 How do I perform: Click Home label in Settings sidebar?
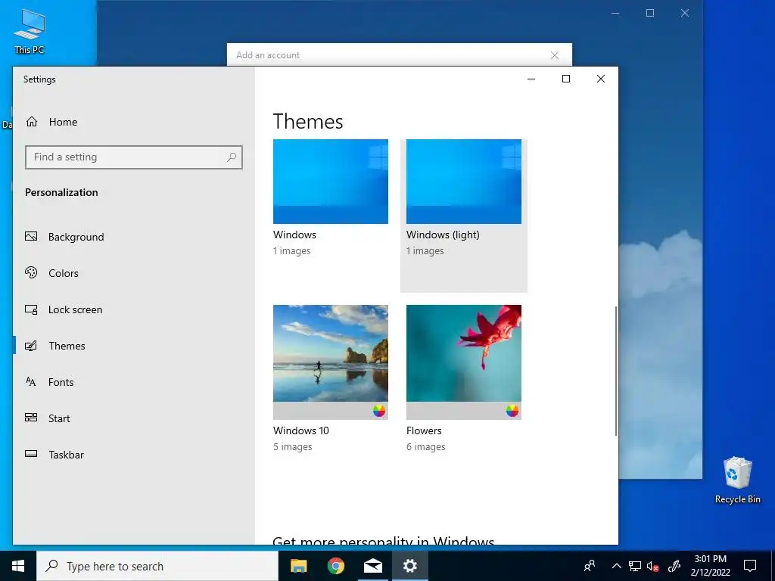pyautogui.click(x=63, y=122)
